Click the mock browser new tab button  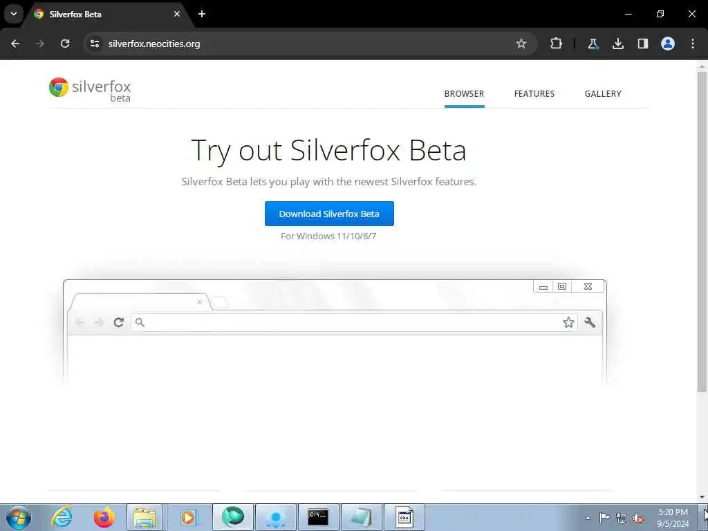pos(220,303)
